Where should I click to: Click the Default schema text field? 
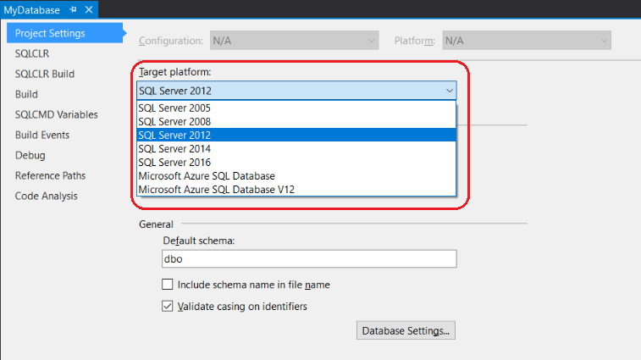click(308, 259)
